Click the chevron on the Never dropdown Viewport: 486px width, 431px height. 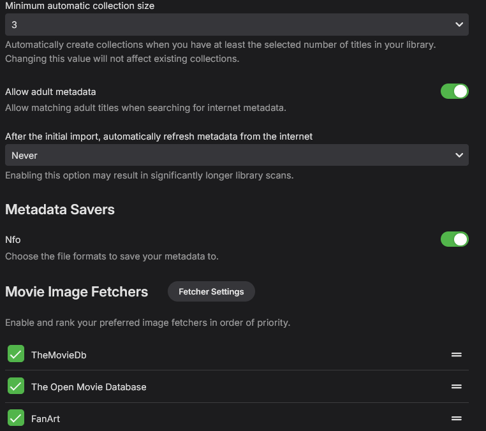[459, 155]
